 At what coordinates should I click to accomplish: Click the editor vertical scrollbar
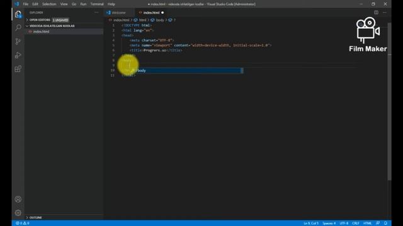(x=389, y=101)
